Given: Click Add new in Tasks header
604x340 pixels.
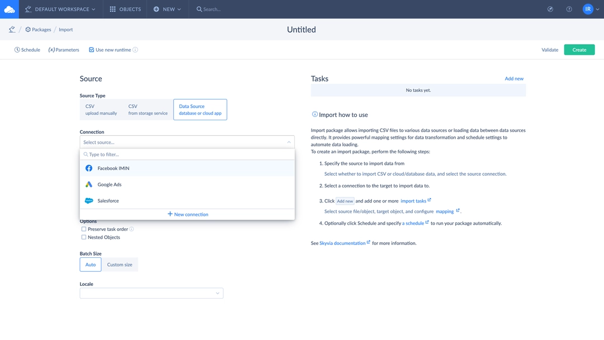Looking at the screenshot, I should click(514, 78).
